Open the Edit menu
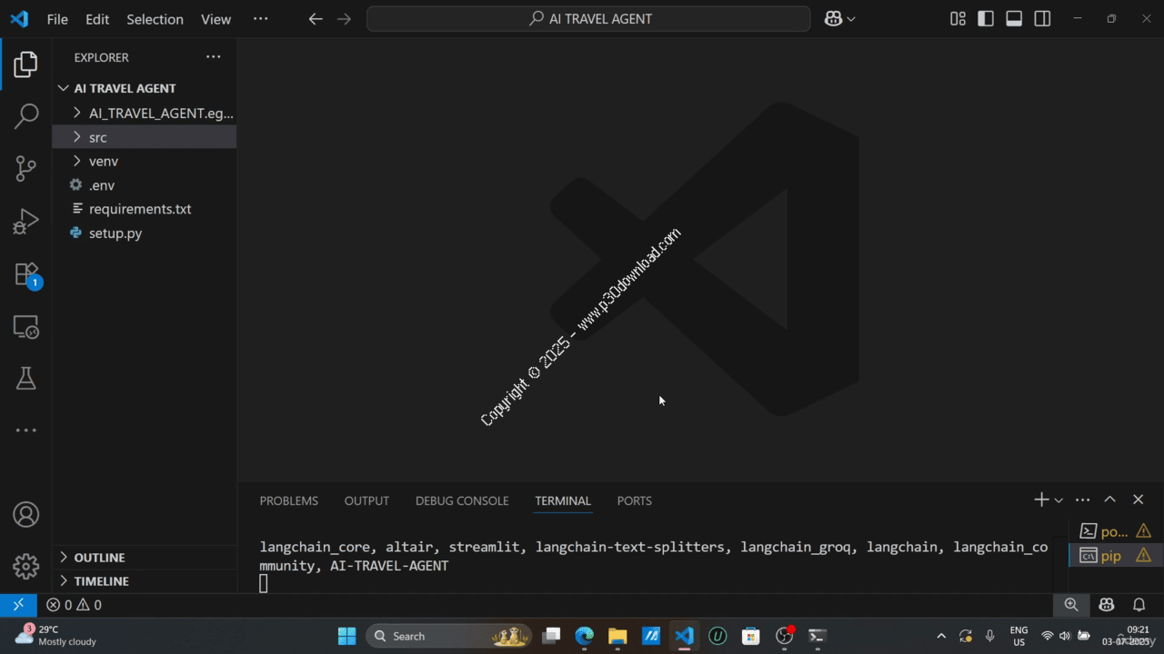The height and width of the screenshot is (654, 1164). click(97, 19)
